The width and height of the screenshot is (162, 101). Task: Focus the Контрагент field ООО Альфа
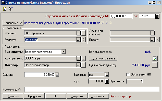coord(50,58)
